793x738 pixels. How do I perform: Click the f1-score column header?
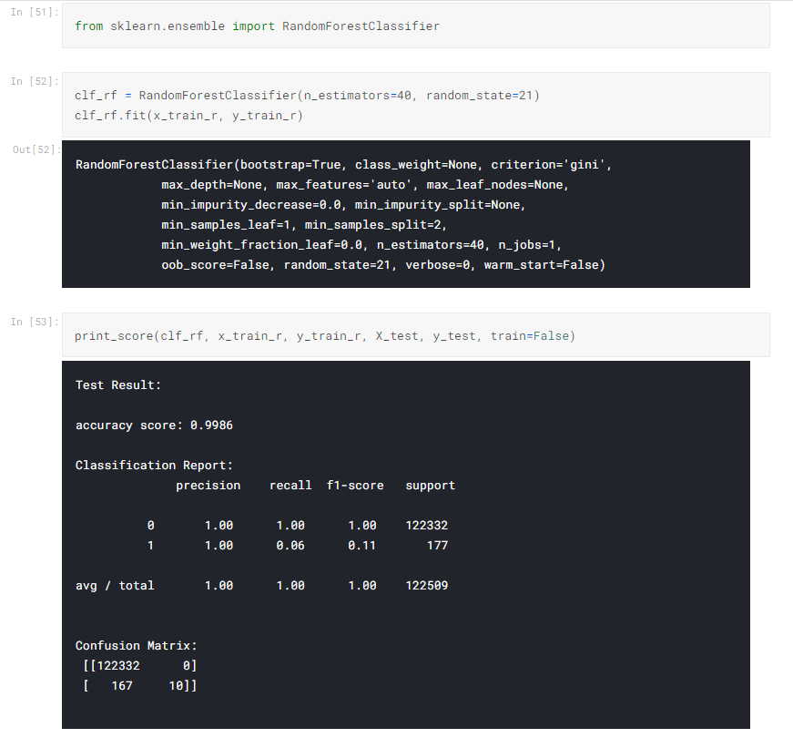(x=355, y=486)
